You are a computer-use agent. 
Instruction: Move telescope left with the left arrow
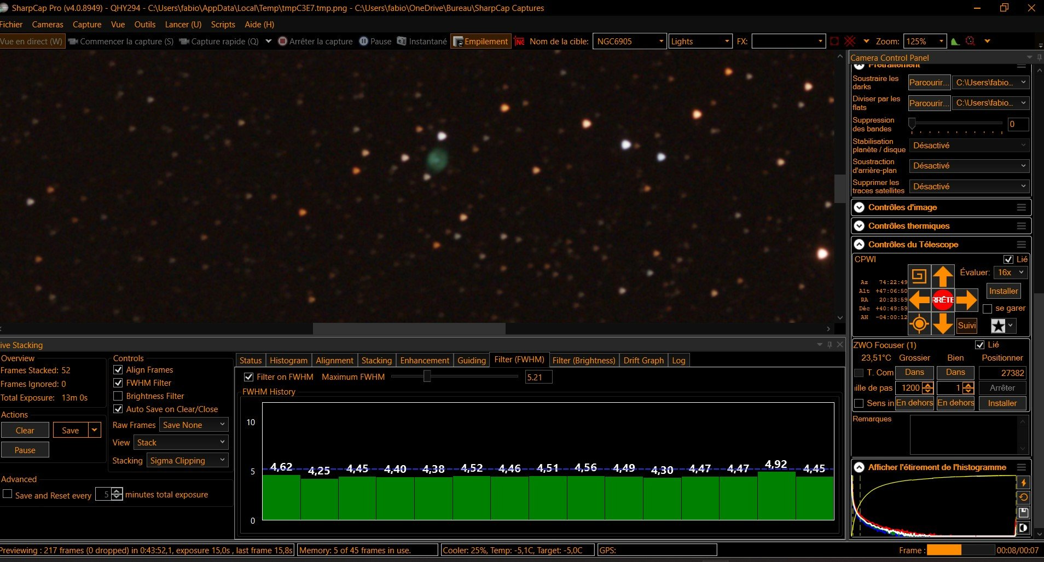tap(919, 300)
